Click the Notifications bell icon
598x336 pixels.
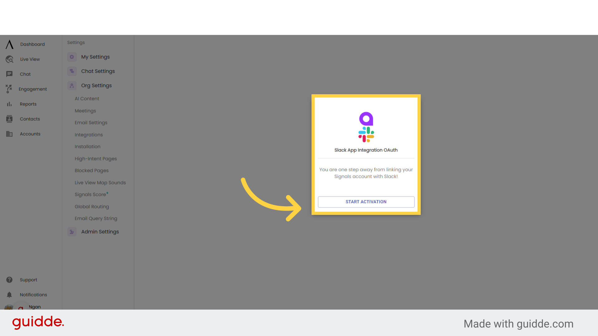[x=9, y=295]
